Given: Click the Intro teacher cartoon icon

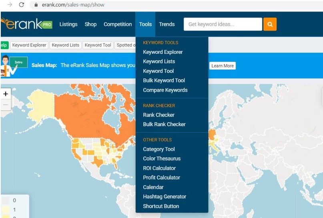Looking at the screenshot, I should click(14, 65).
